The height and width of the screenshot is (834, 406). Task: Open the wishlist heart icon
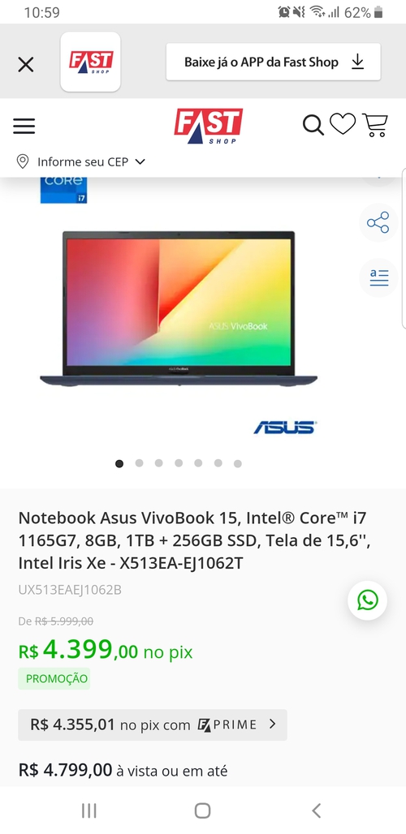pos(343,124)
